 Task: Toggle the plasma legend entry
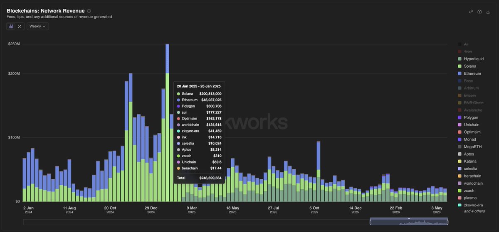tap(467, 198)
